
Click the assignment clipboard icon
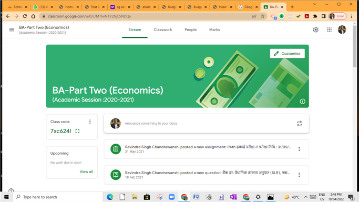(x=116, y=149)
